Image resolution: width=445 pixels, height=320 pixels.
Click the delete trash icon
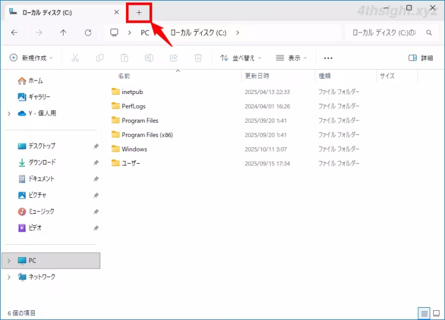tap(198, 58)
